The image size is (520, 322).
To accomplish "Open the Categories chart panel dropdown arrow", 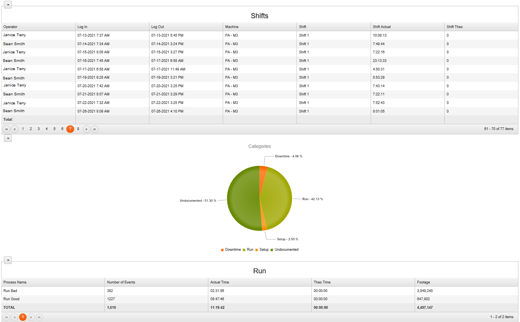I will click(x=8, y=138).
